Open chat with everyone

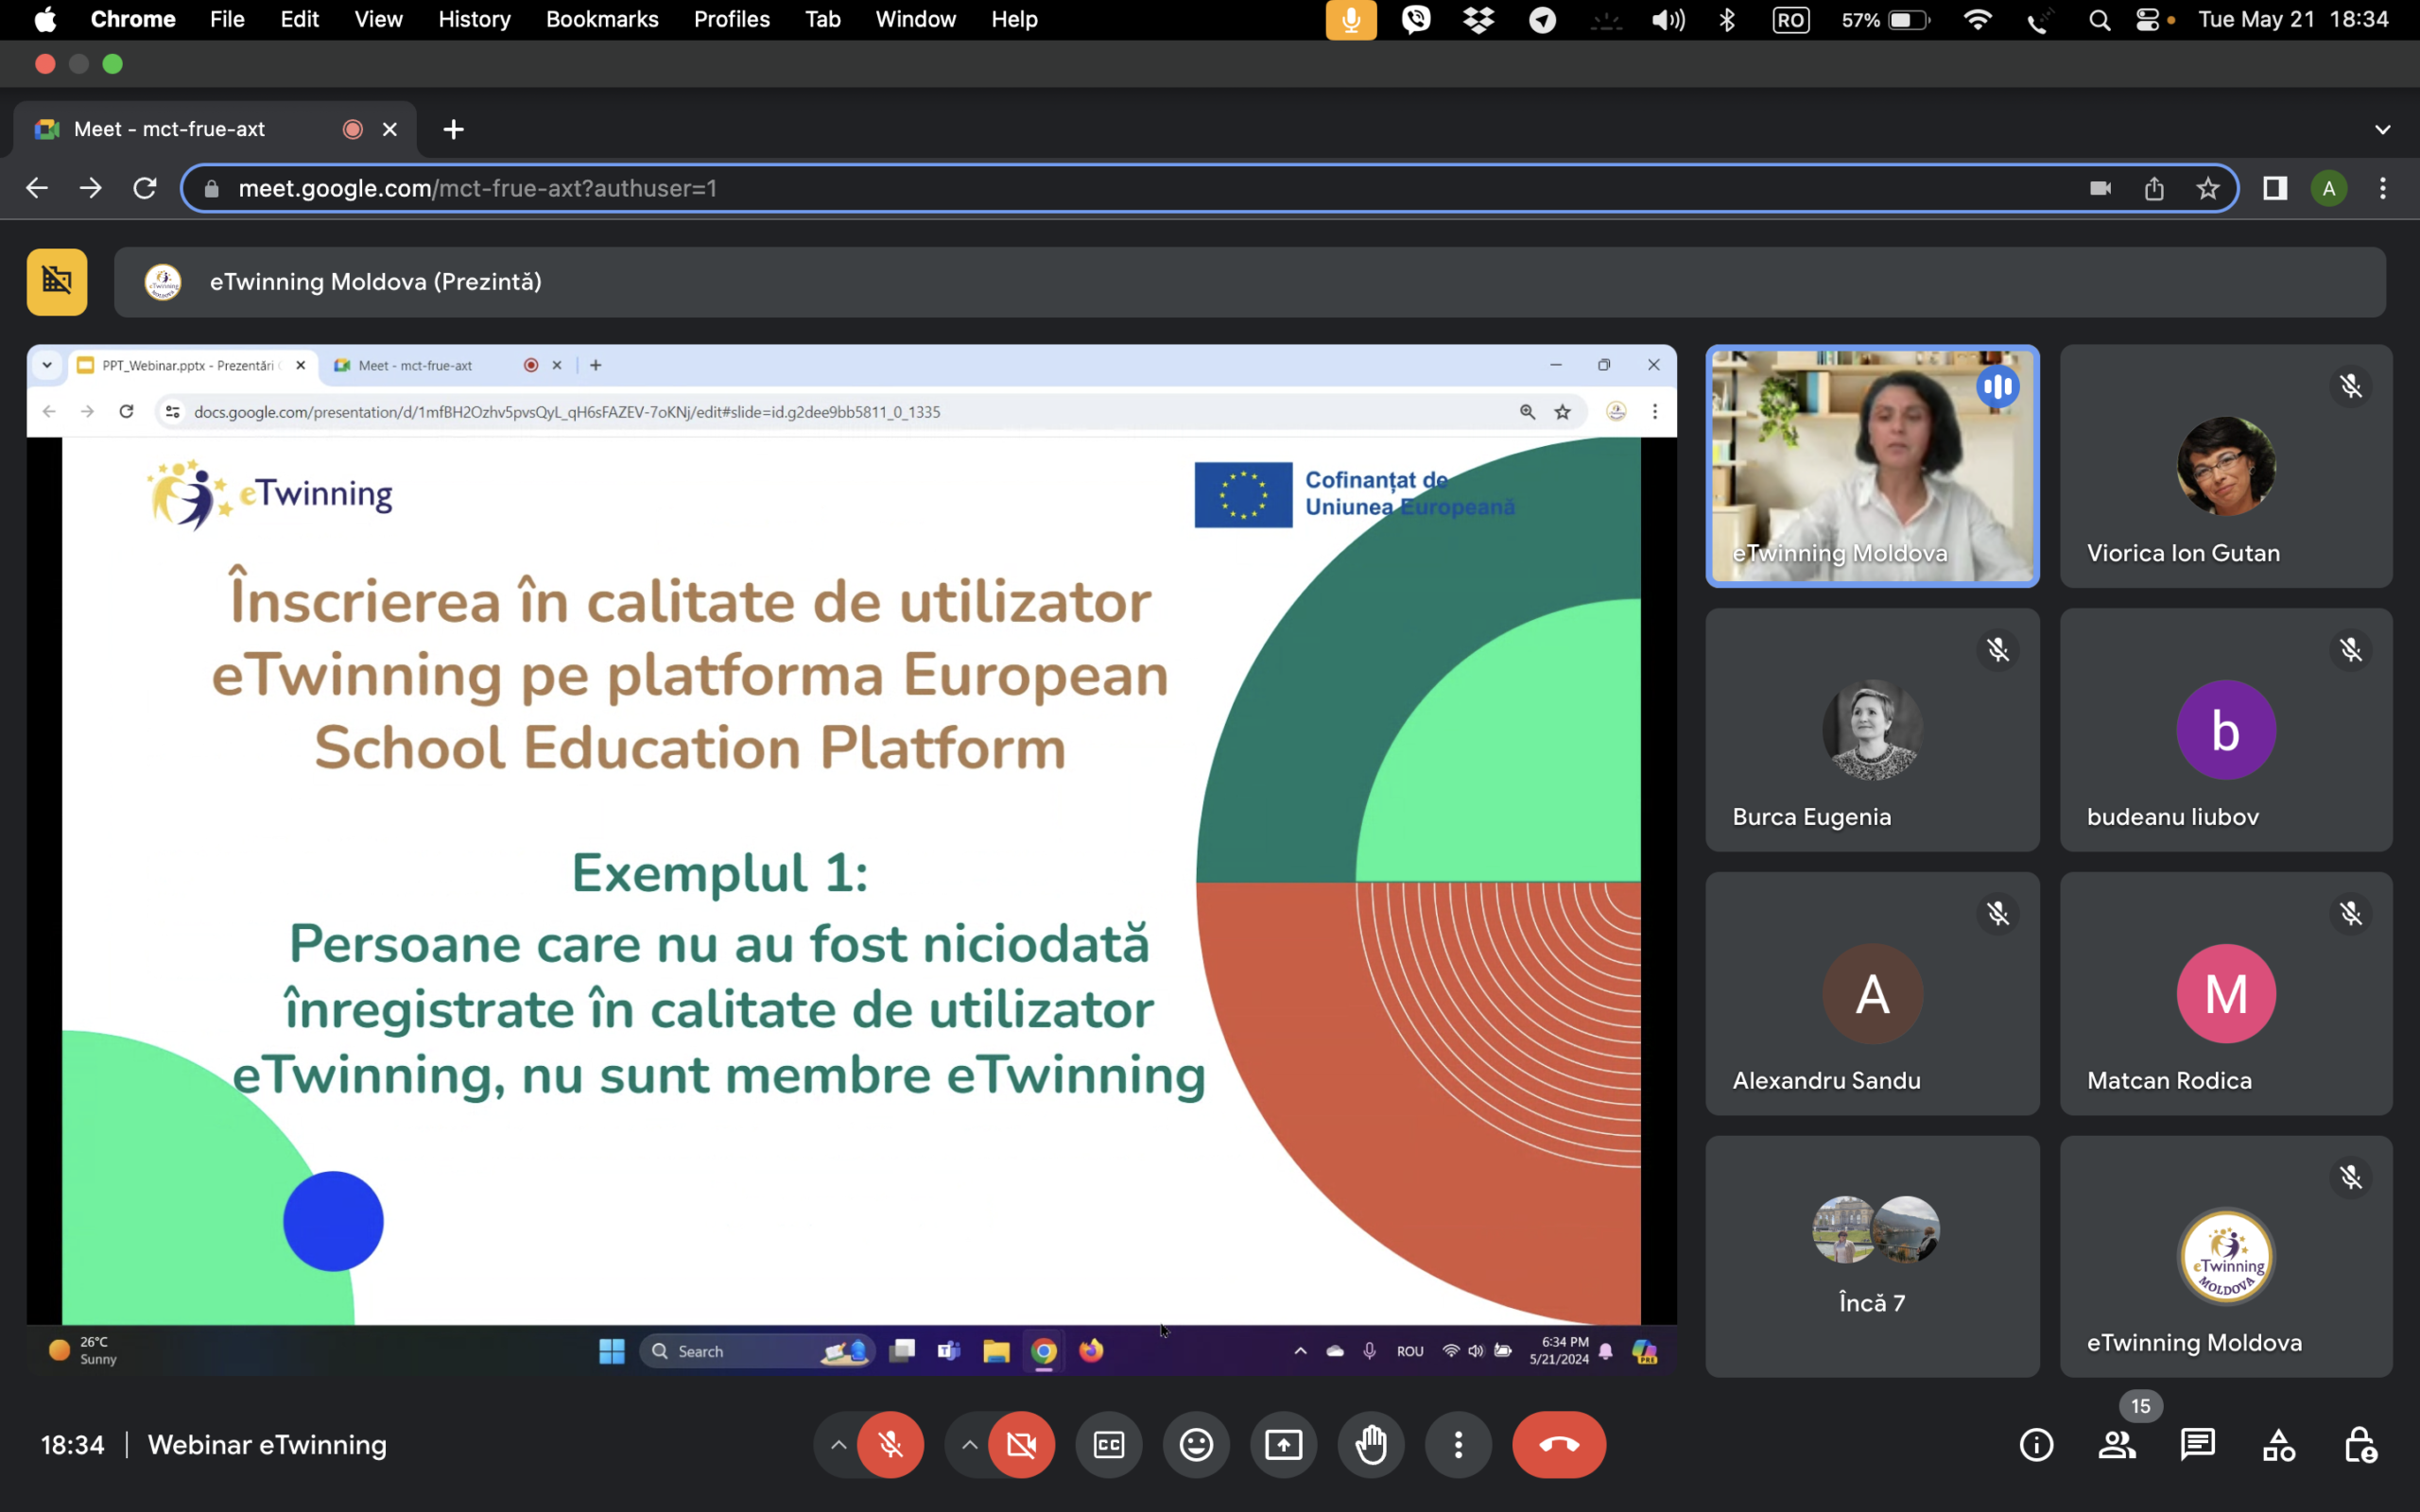(x=2197, y=1445)
